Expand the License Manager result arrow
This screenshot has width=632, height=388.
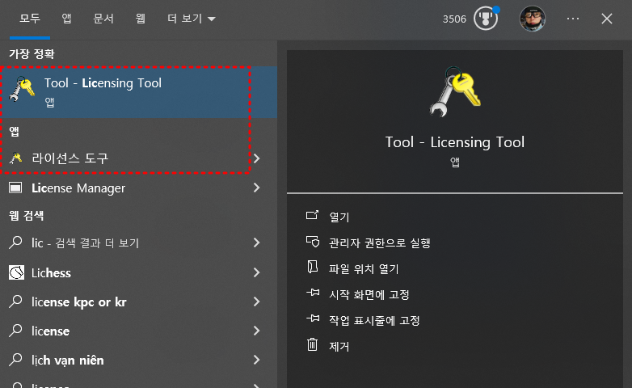click(257, 188)
